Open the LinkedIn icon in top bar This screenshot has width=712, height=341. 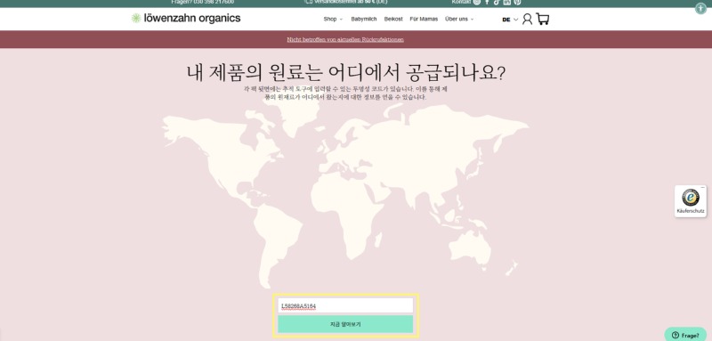[506, 2]
